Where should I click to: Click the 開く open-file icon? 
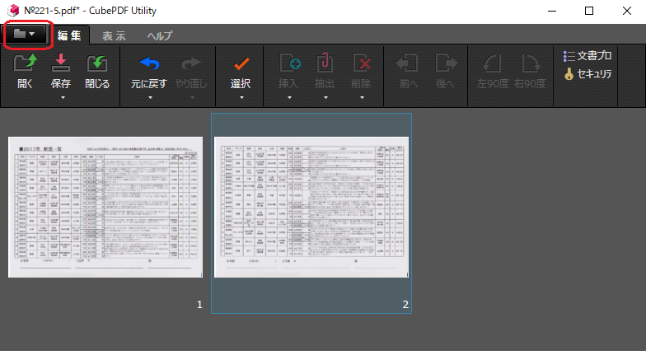pyautogui.click(x=25, y=63)
